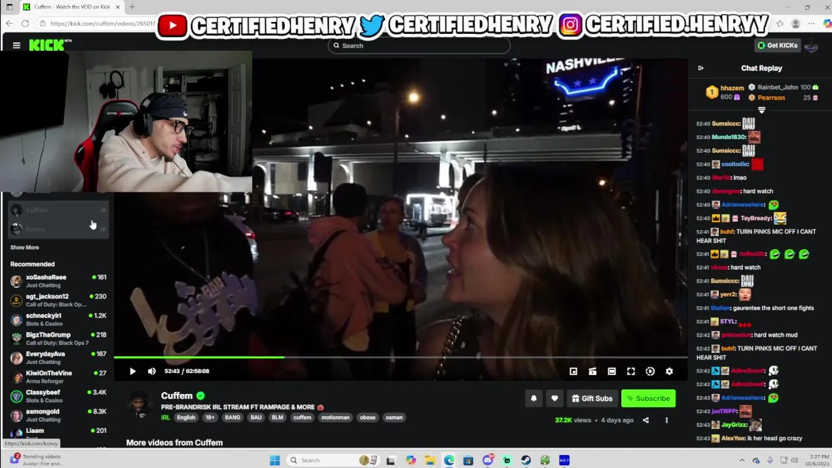Image resolution: width=832 pixels, height=468 pixels.
Task: Open Classybeef recommended channel
Action: pos(58,396)
